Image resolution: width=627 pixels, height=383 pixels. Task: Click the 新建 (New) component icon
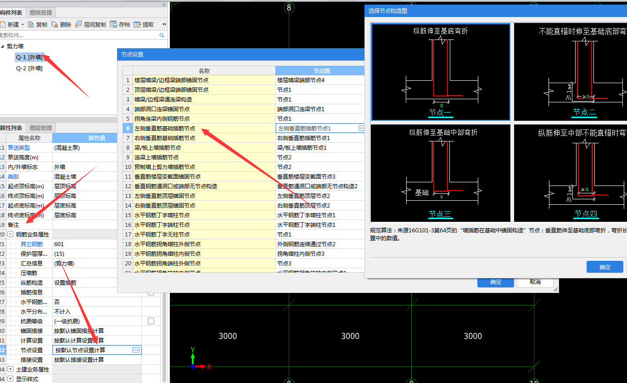(3, 24)
